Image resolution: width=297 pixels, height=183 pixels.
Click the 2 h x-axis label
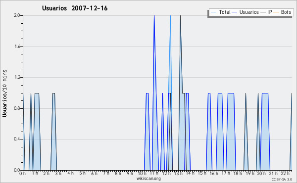point(46,174)
